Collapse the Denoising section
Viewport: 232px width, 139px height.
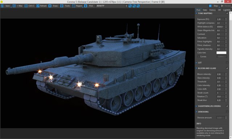(196, 112)
